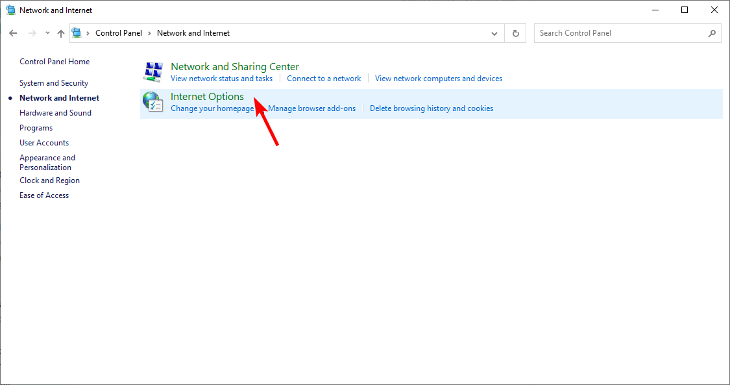730x385 pixels.
Task: Go to System and Security category
Action: click(x=54, y=83)
